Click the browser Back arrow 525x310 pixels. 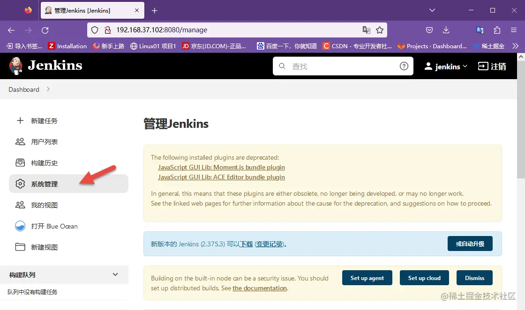click(11, 30)
